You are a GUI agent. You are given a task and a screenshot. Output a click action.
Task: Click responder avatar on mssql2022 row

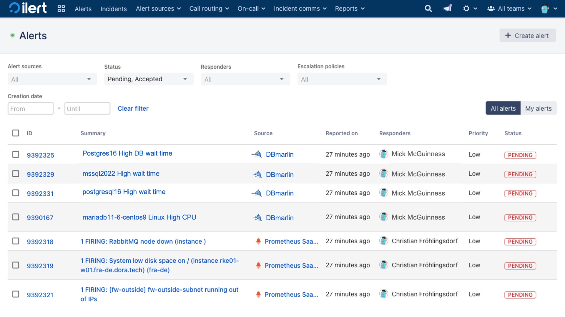[x=383, y=173]
